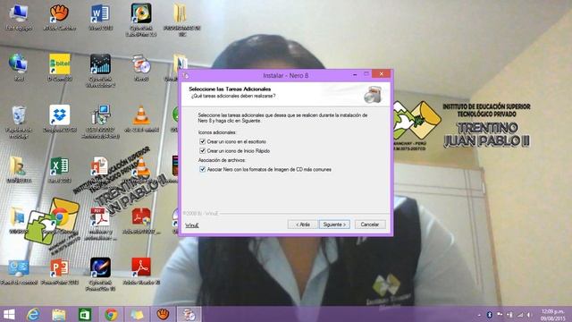Open Excel 2013 desktop shortcut
This screenshot has width=572, height=322.
coord(60,170)
